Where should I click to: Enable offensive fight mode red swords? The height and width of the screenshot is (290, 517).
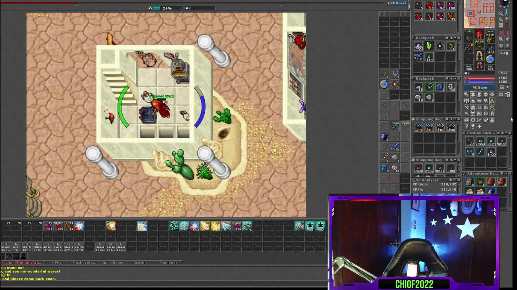tap(501, 32)
